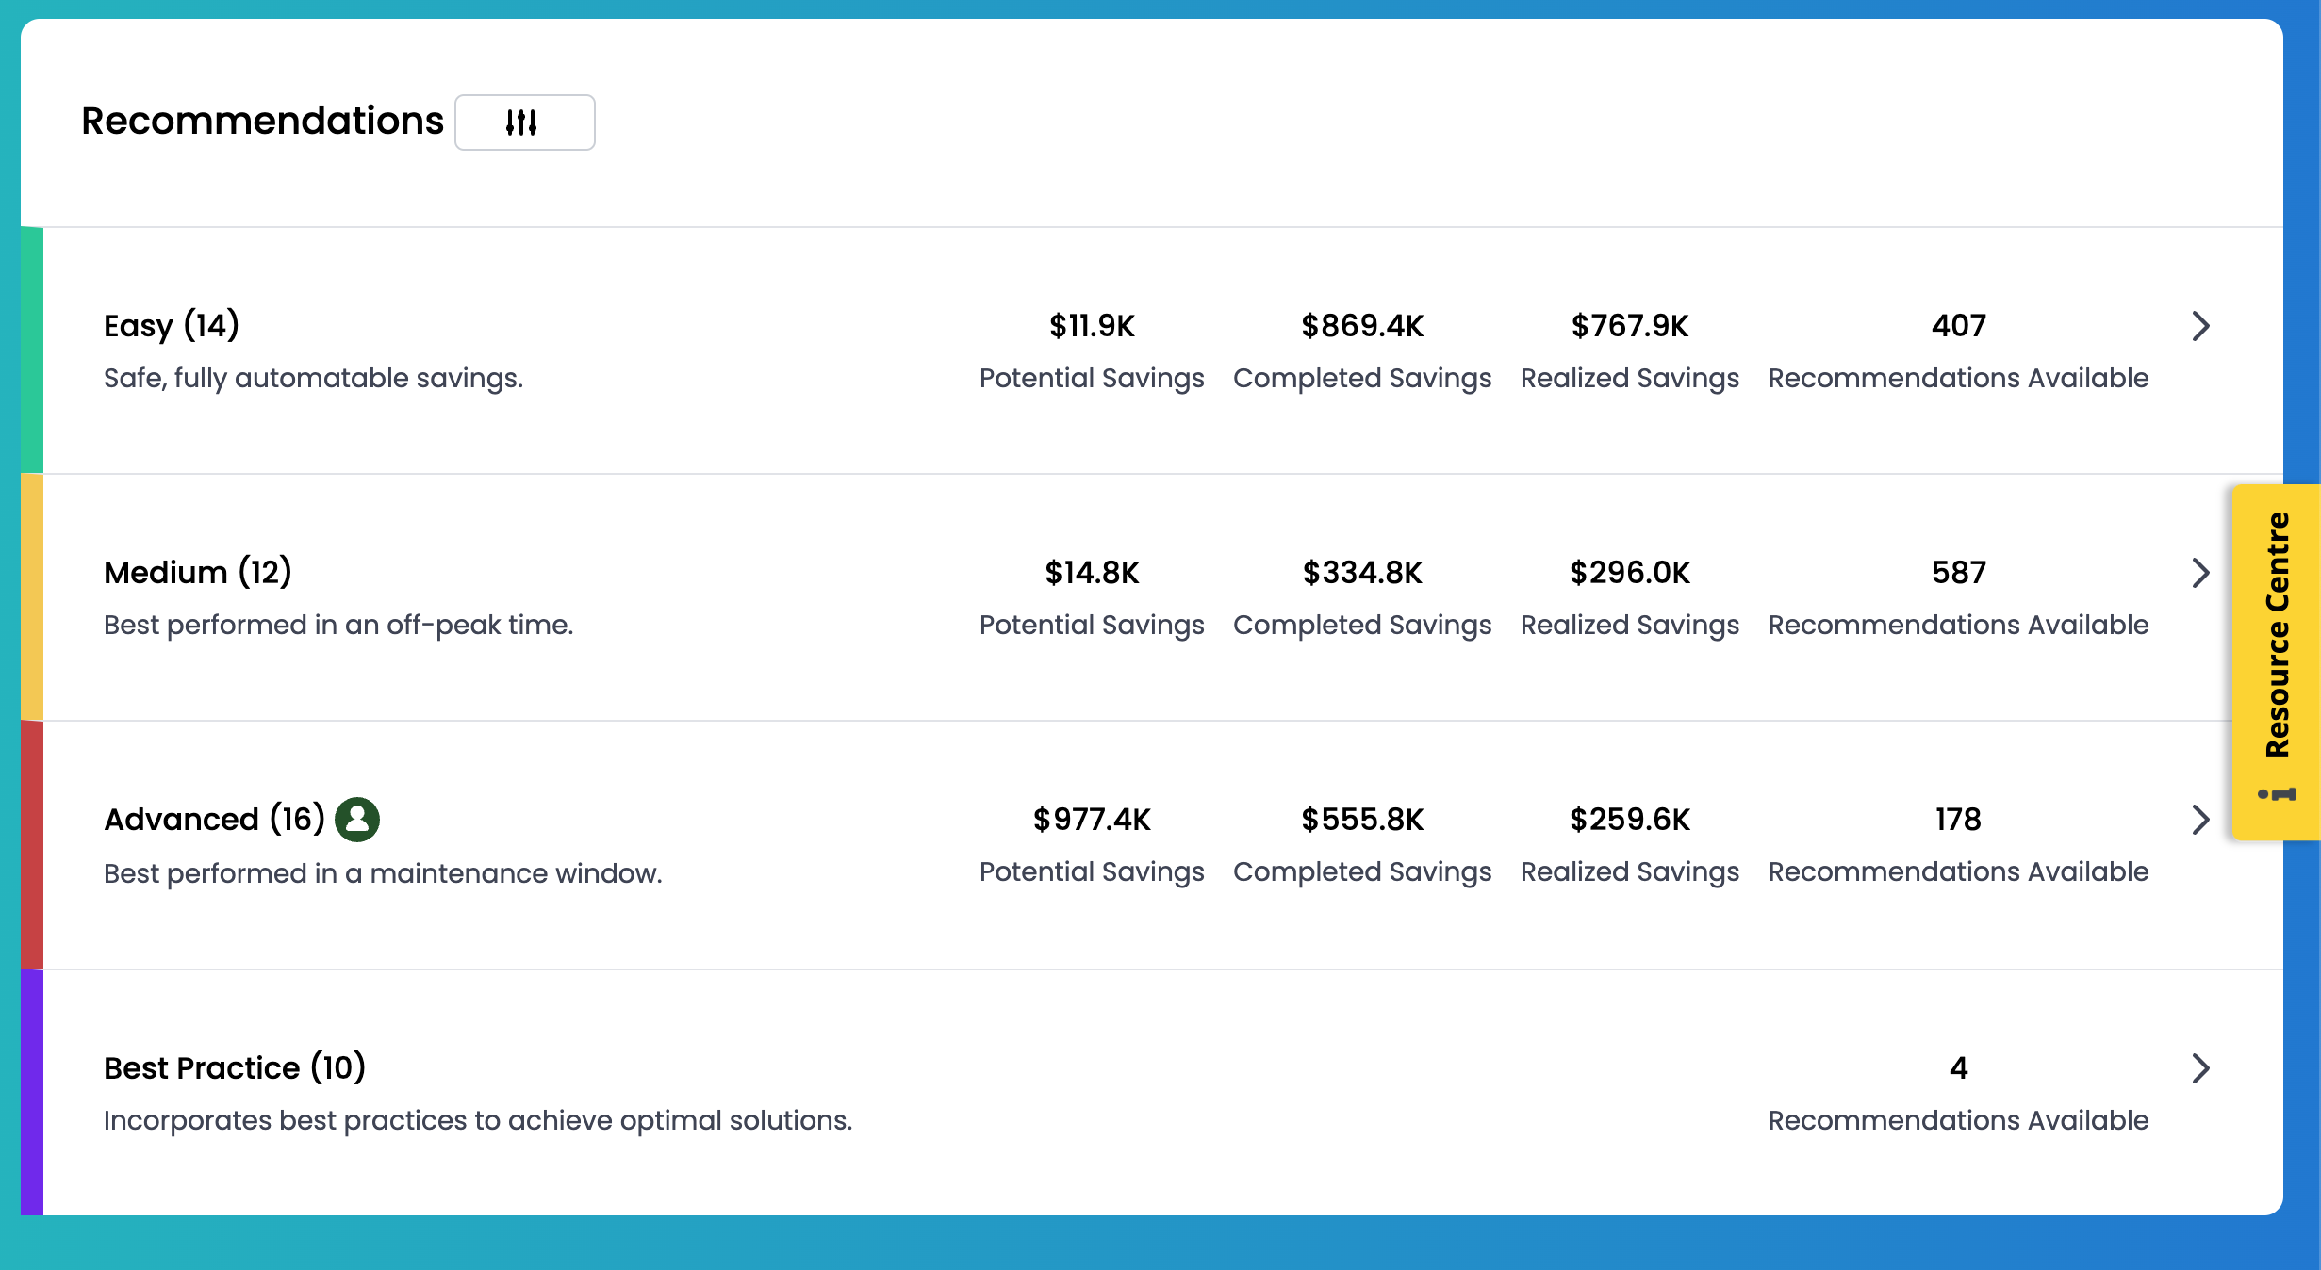Expand the Medium recommendations row chevron
This screenshot has height=1270, width=2321.
pos(2200,573)
